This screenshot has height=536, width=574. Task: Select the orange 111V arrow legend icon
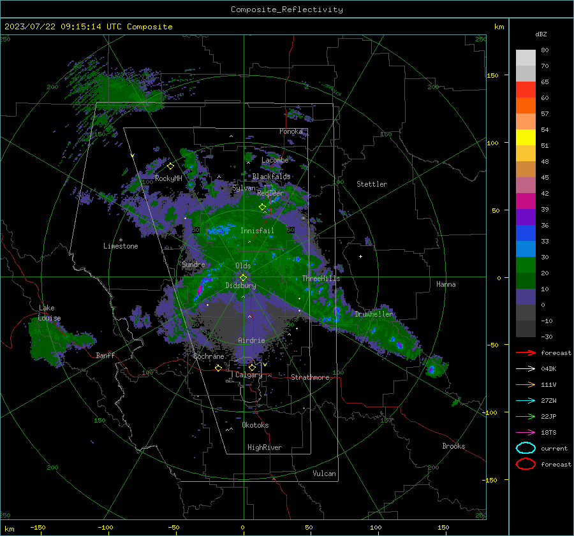[526, 384]
